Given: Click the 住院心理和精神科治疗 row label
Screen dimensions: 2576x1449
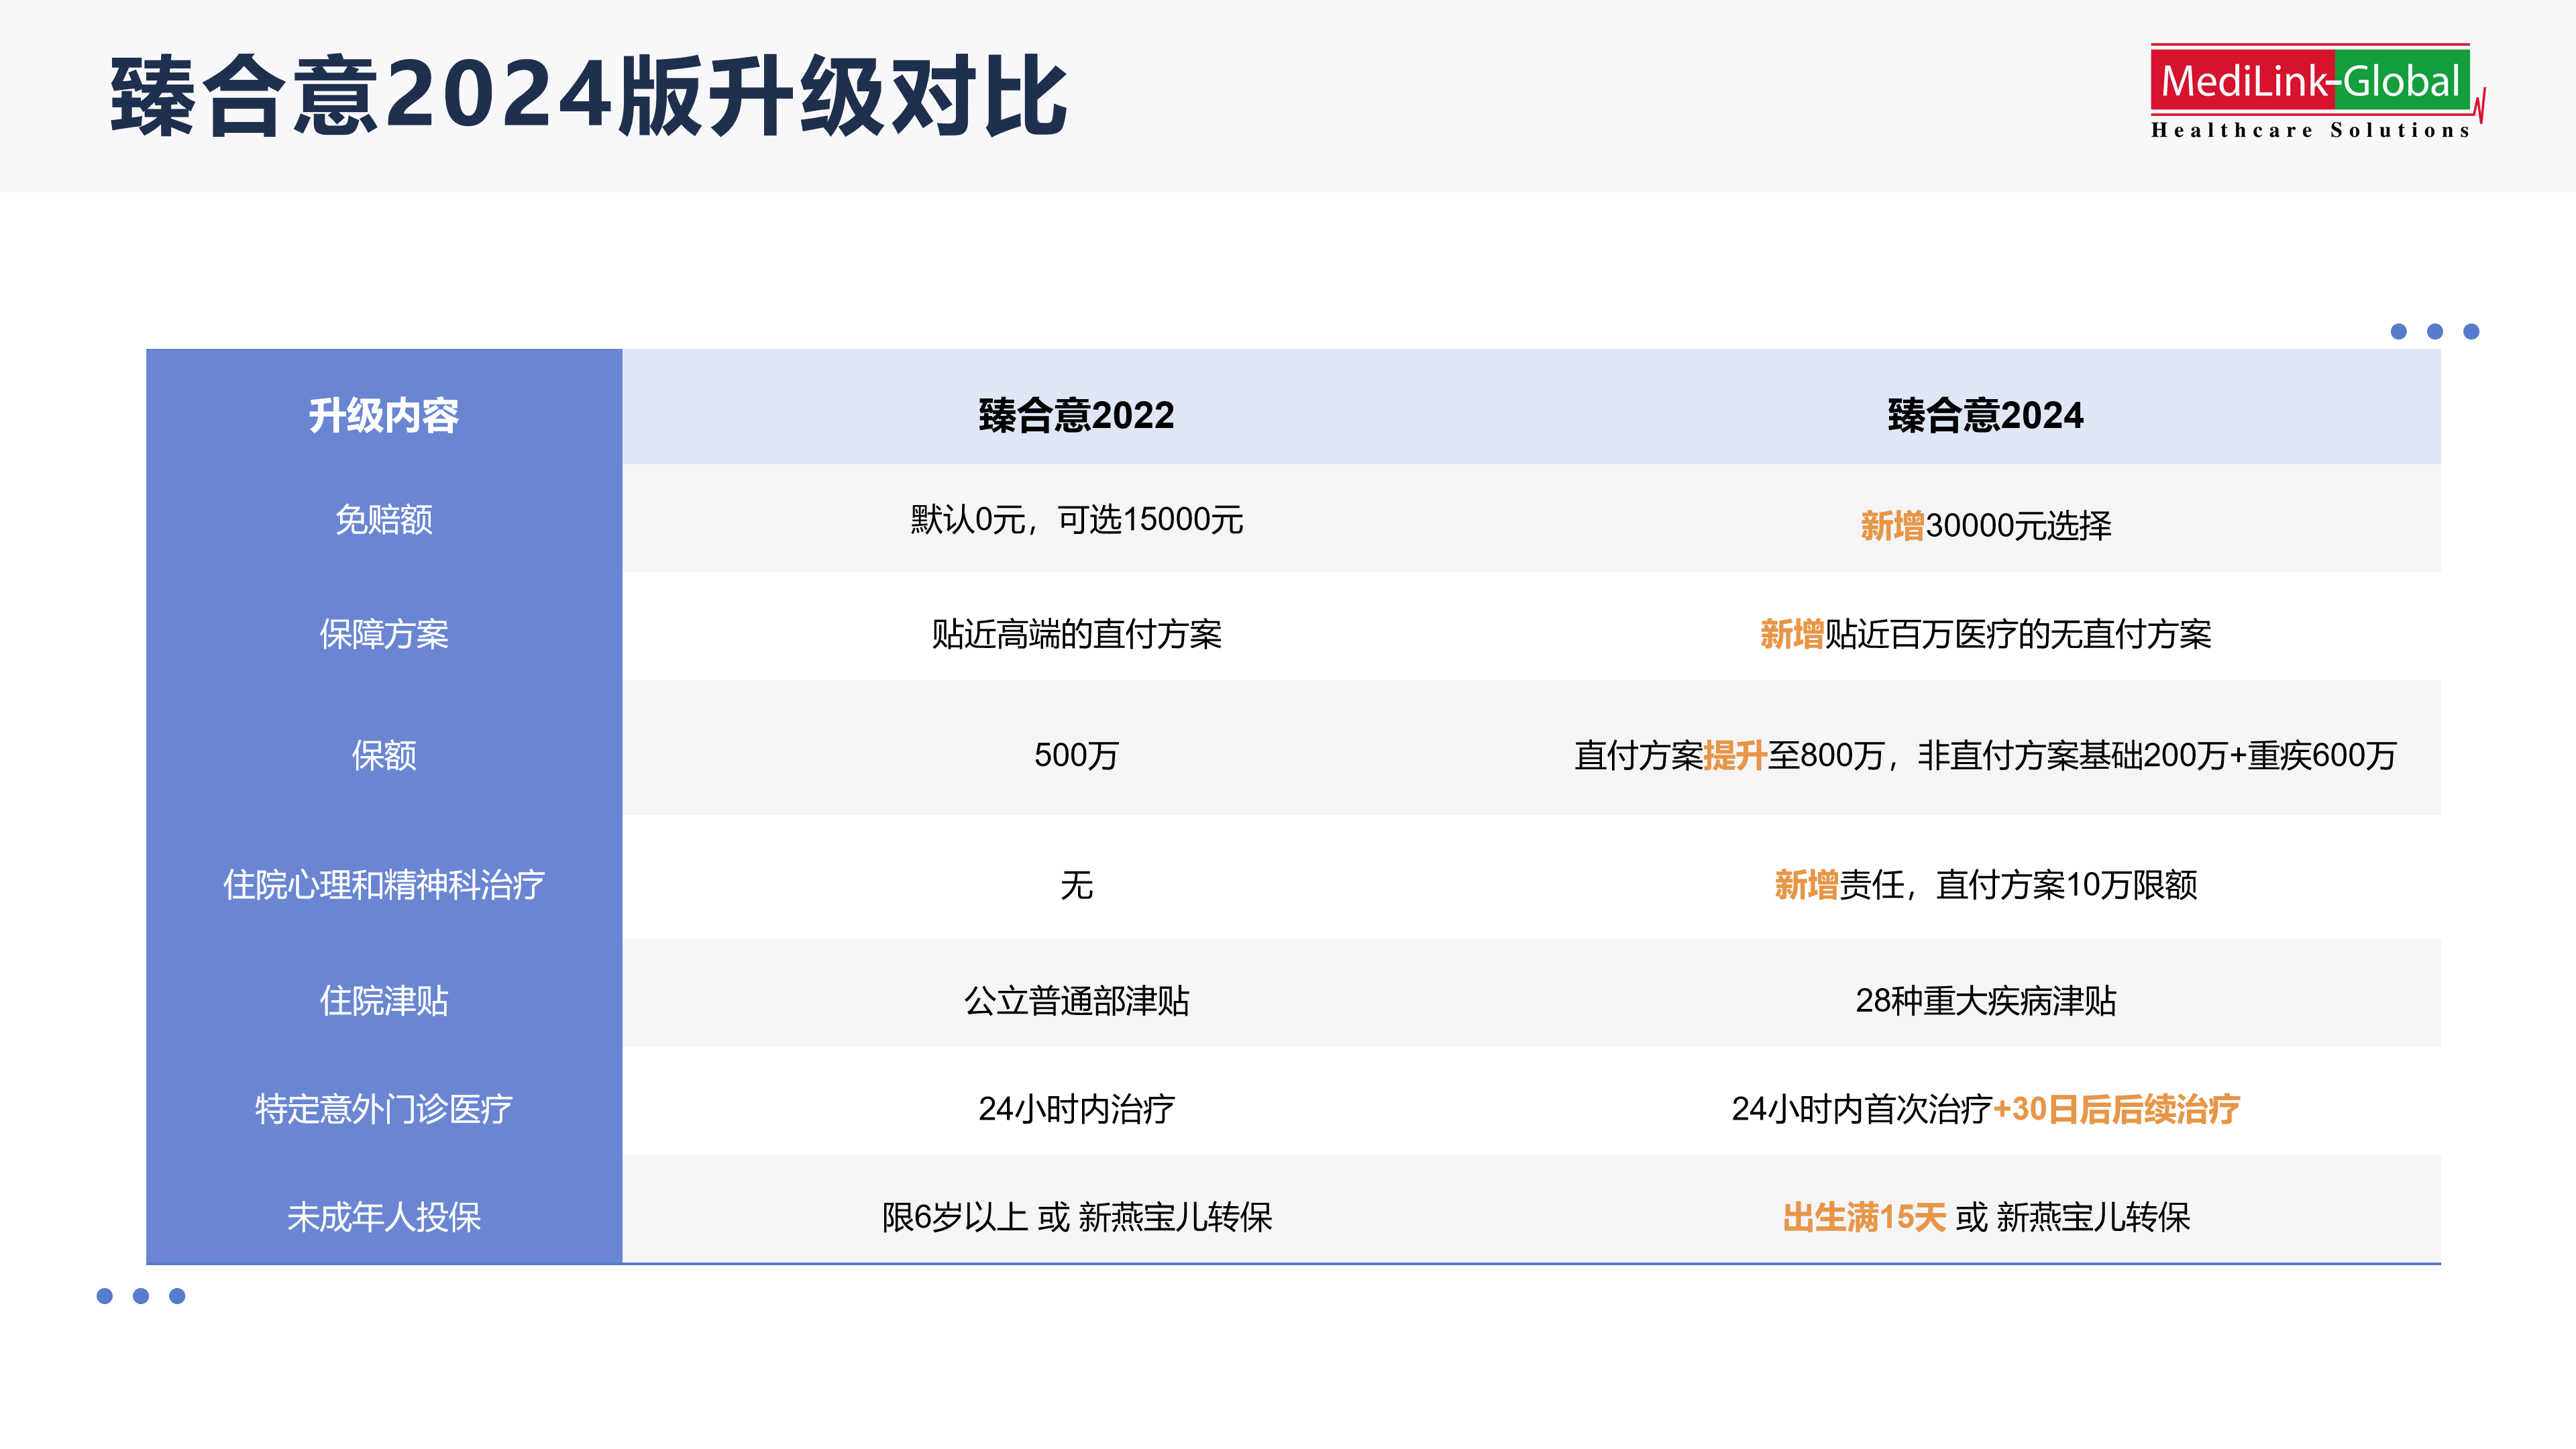Looking at the screenshot, I should 383,885.
